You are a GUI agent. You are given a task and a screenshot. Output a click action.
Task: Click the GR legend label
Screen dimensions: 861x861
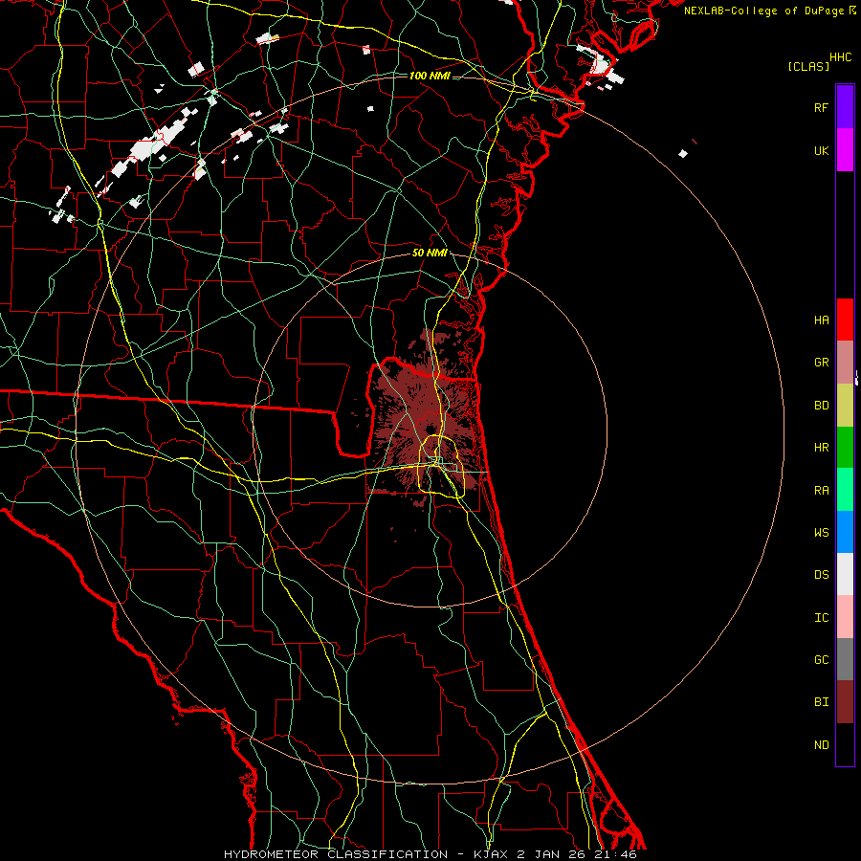821,363
